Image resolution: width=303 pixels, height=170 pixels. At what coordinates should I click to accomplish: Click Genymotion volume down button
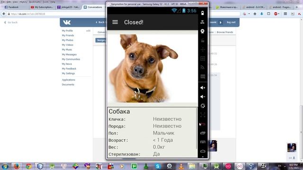coord(203,96)
